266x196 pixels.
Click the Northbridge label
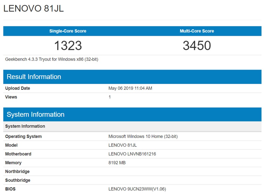17,172
